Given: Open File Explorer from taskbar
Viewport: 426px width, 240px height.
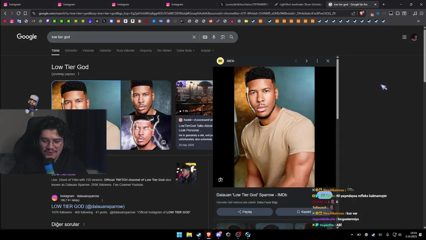Looking at the screenshot, I should [x=189, y=235].
